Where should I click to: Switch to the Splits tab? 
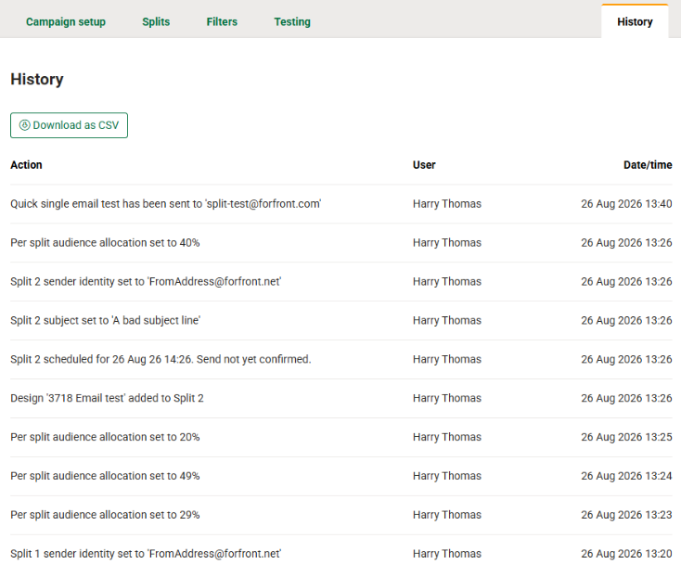(x=156, y=21)
